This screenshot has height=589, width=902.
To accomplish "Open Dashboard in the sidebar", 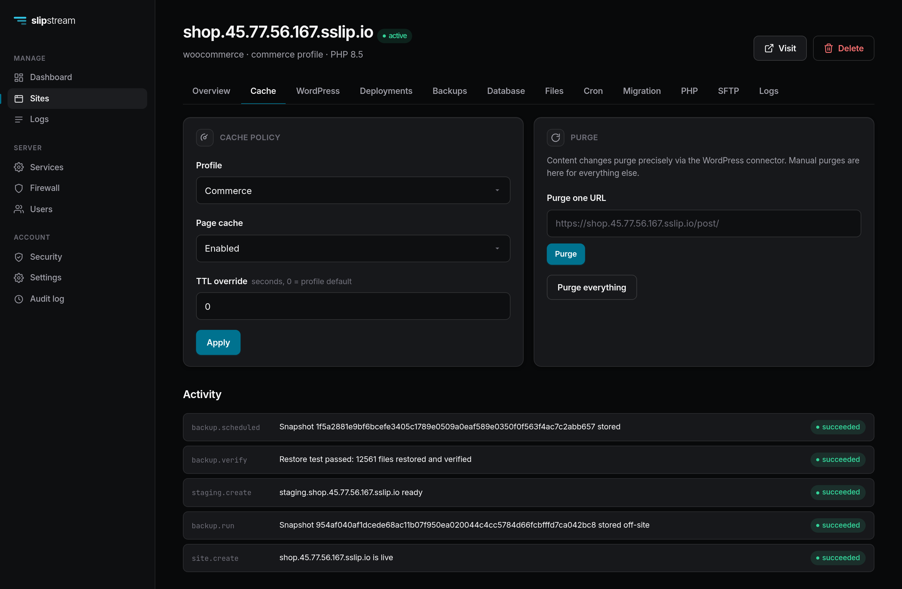I will [77, 77].
